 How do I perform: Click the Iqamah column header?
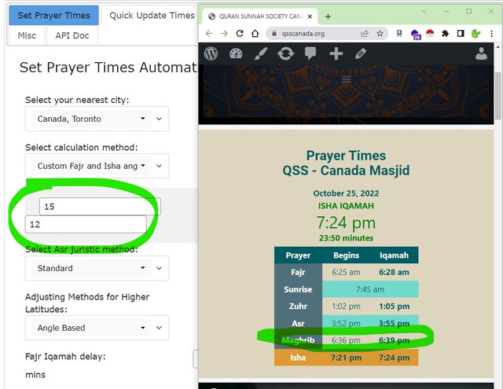(x=394, y=255)
